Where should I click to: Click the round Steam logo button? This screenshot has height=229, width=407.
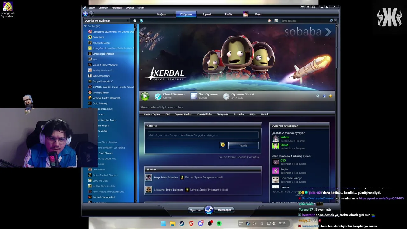[x=209, y=210]
